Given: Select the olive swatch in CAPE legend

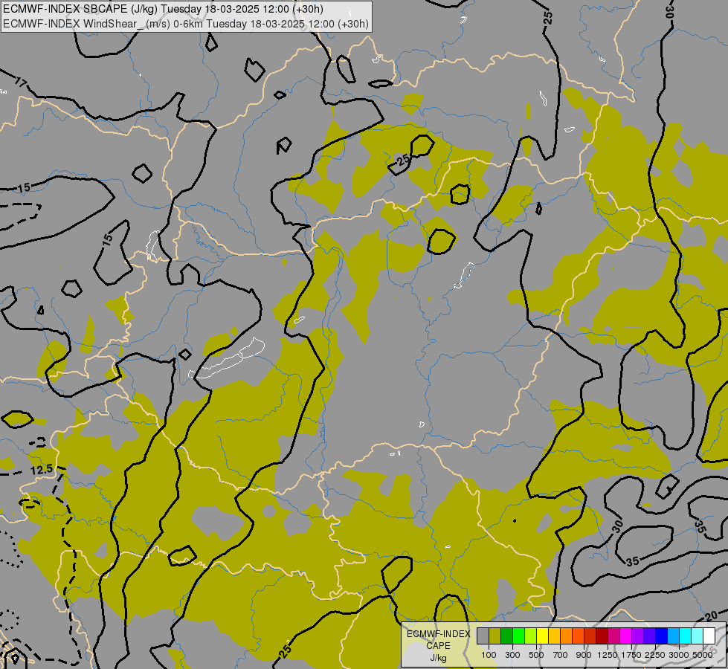Looking at the screenshot, I should click(x=495, y=636).
